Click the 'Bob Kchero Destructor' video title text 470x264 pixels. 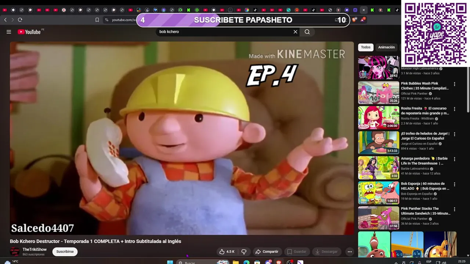pyautogui.click(x=95, y=241)
